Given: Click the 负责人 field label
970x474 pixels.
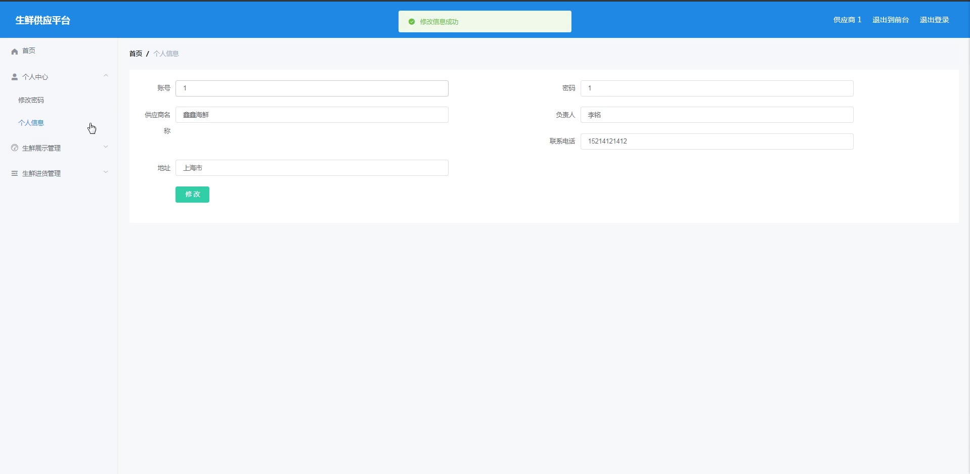Looking at the screenshot, I should (x=565, y=115).
